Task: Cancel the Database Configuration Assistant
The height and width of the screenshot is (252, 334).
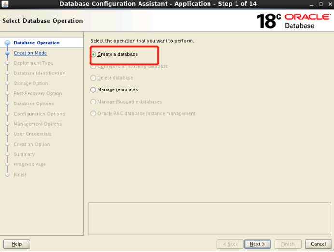Action: (x=318, y=244)
